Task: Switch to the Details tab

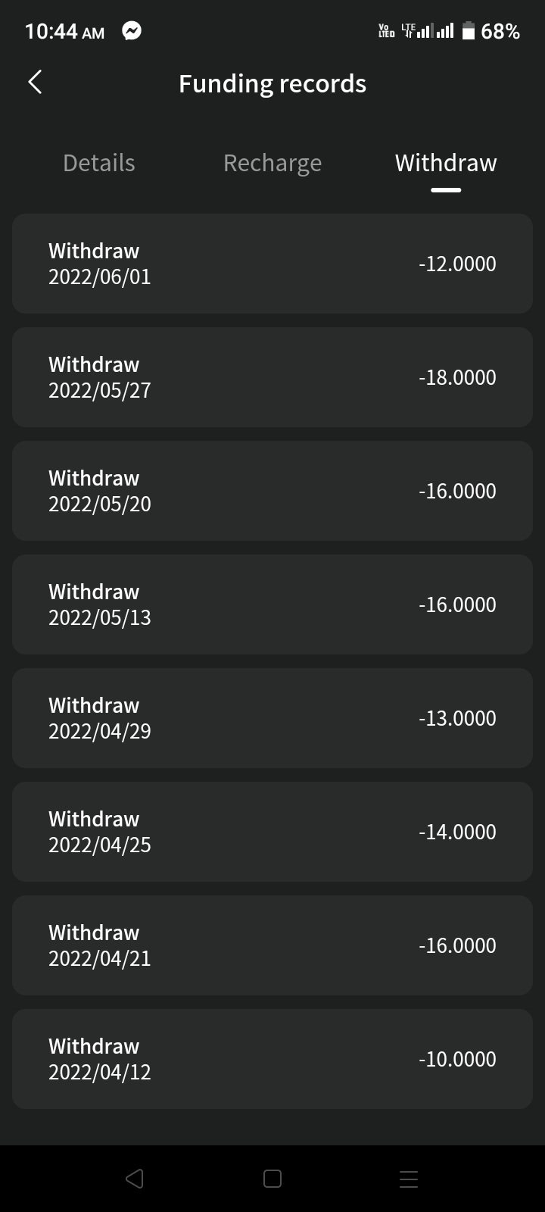Action: 99,163
